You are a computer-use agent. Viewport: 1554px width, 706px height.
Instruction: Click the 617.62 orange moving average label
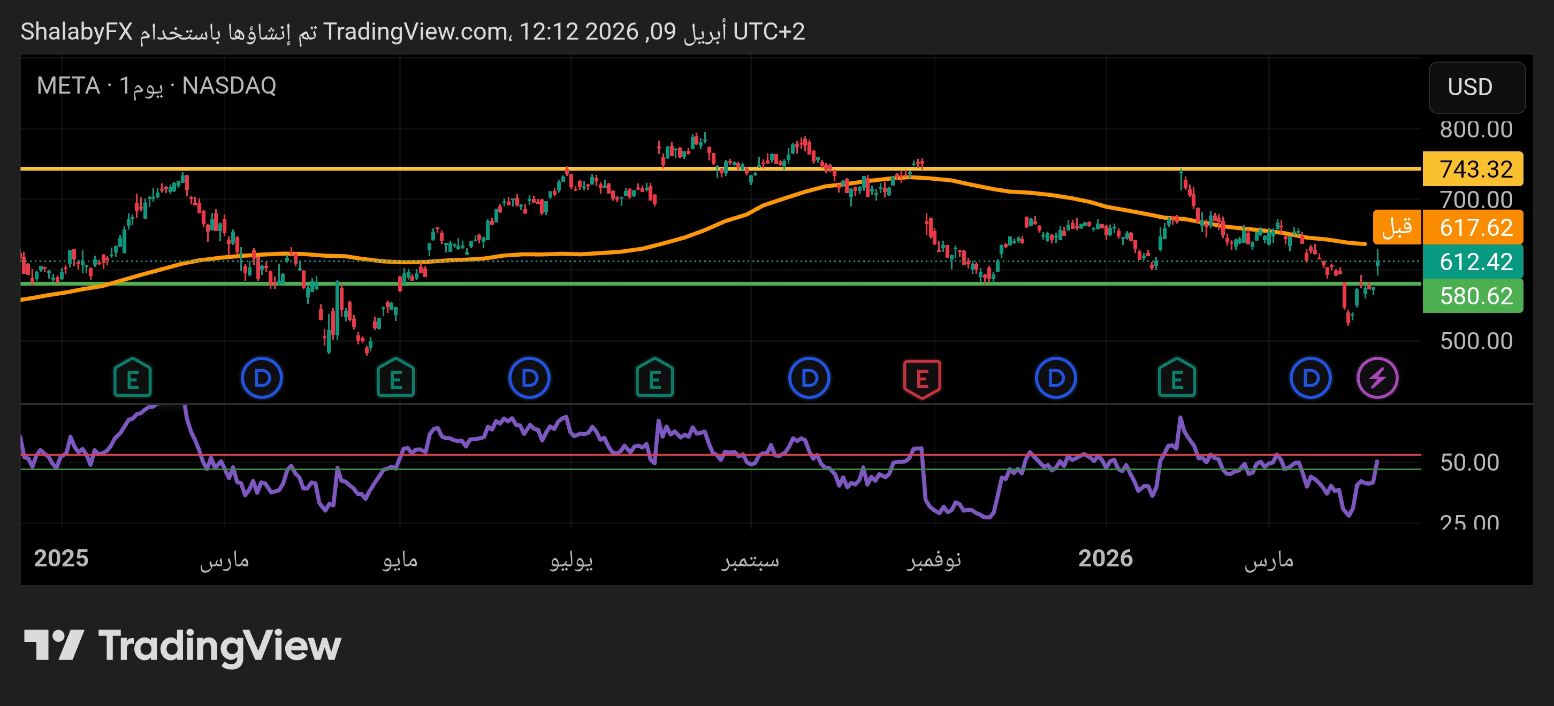point(1473,227)
